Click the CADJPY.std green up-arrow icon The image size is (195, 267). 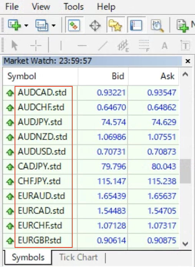pyautogui.click(x=10, y=167)
